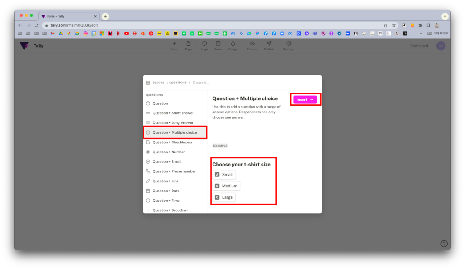Go to Dashboard link
Screen dimensions: 465x269
[x=419, y=46]
